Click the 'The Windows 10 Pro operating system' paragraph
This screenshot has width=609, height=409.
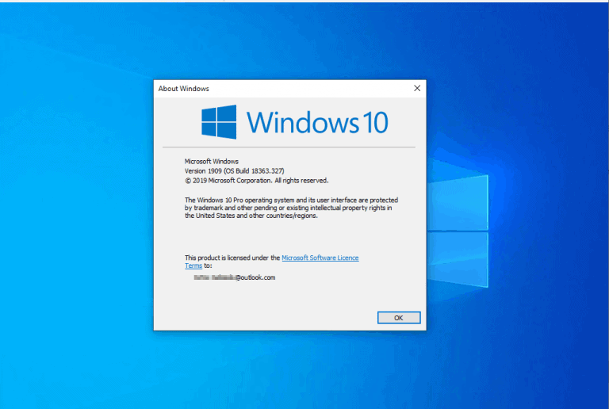coord(291,208)
